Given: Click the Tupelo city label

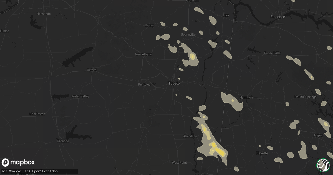Looking at the screenshot, I should [x=174, y=83].
